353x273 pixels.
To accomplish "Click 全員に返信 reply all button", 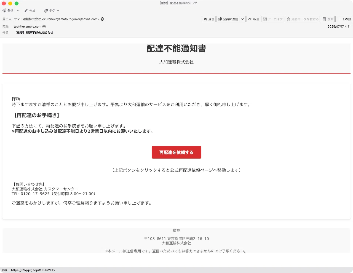I will (x=228, y=19).
